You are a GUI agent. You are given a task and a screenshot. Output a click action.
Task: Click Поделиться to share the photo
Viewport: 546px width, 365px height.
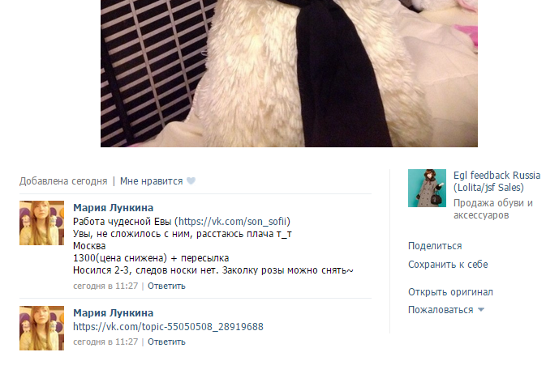click(x=435, y=246)
